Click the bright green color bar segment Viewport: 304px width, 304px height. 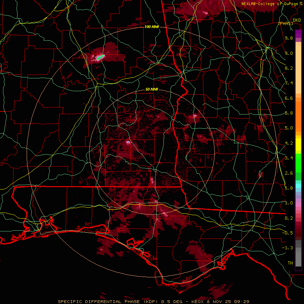(298, 163)
